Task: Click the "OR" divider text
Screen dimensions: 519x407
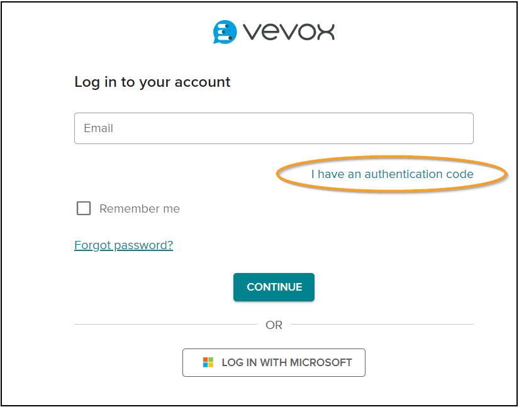Action: point(274,325)
